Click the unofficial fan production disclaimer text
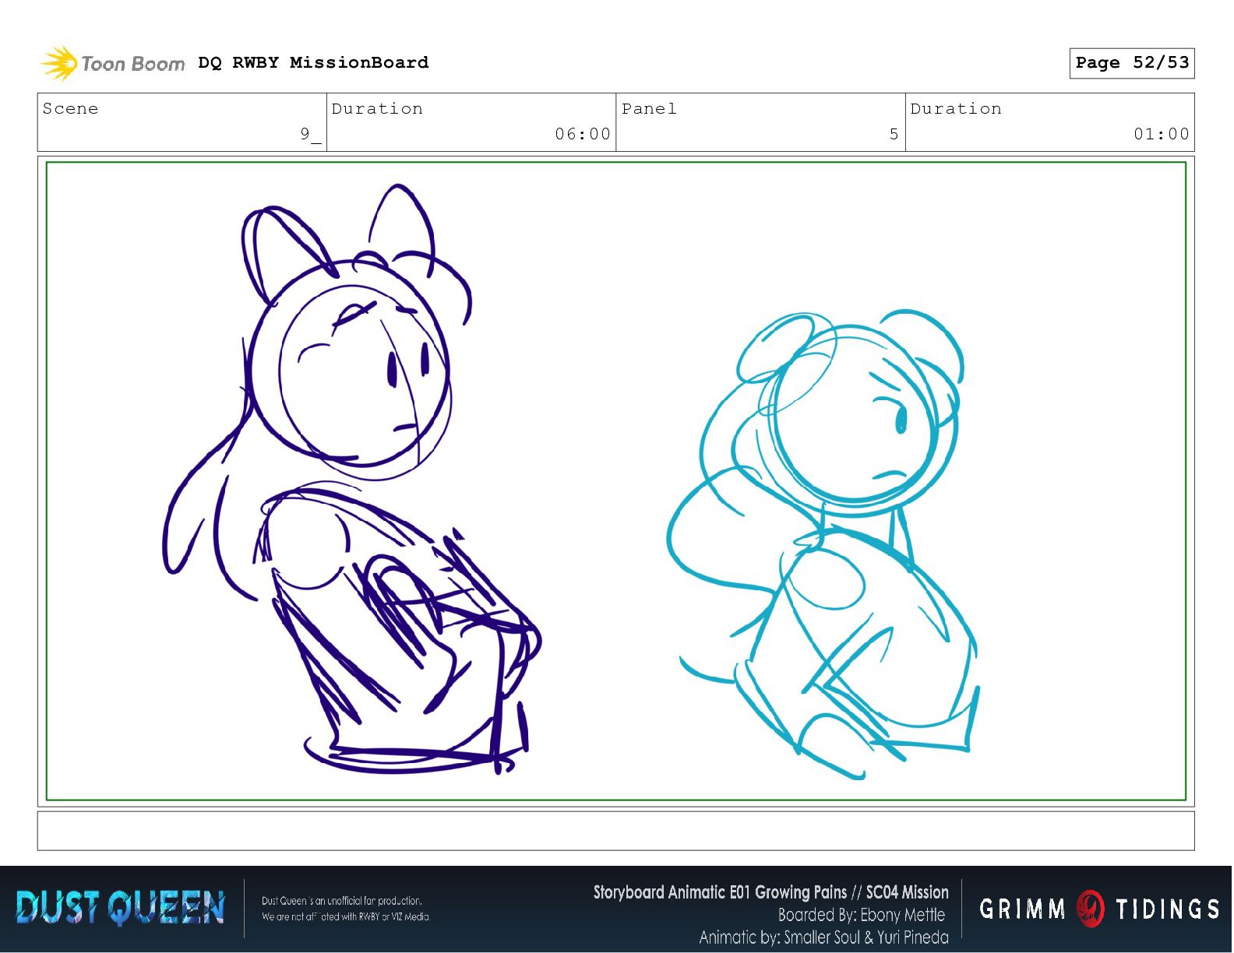Image resolution: width=1234 pixels, height=953 pixels. [x=346, y=909]
